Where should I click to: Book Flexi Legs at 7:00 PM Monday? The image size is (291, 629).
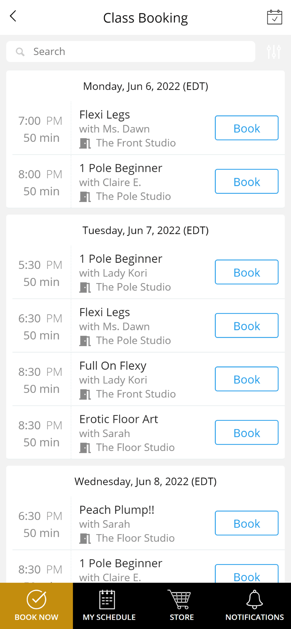[247, 128]
